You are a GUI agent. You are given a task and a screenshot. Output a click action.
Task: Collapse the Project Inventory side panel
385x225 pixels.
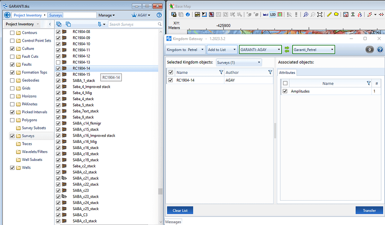pyautogui.click(x=50, y=24)
